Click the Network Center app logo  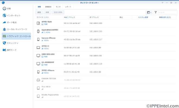pyautogui.click(x=3, y=3)
